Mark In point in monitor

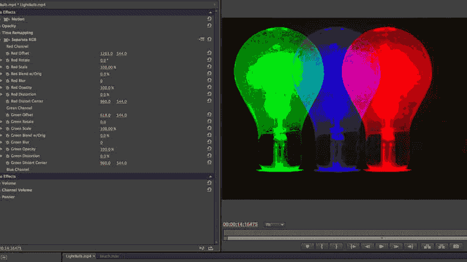click(322, 246)
